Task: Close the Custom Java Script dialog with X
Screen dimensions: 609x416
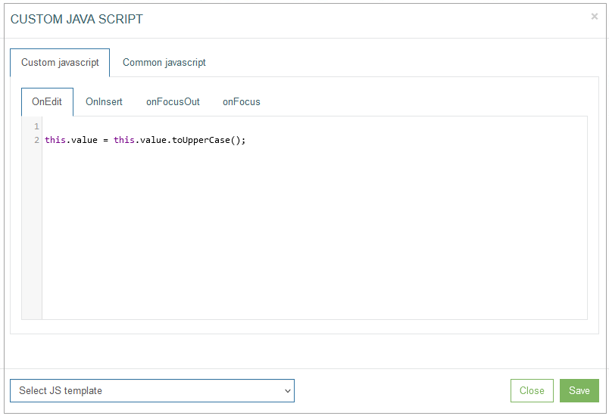Action: (x=595, y=17)
